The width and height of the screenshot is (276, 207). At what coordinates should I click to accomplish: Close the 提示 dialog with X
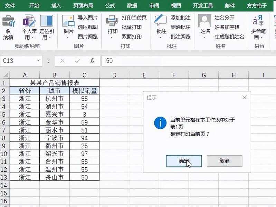(244, 97)
